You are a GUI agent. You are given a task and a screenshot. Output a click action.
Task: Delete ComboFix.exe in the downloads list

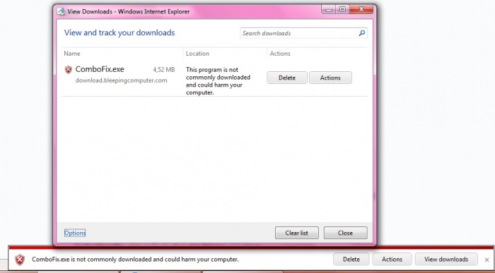[287, 78]
